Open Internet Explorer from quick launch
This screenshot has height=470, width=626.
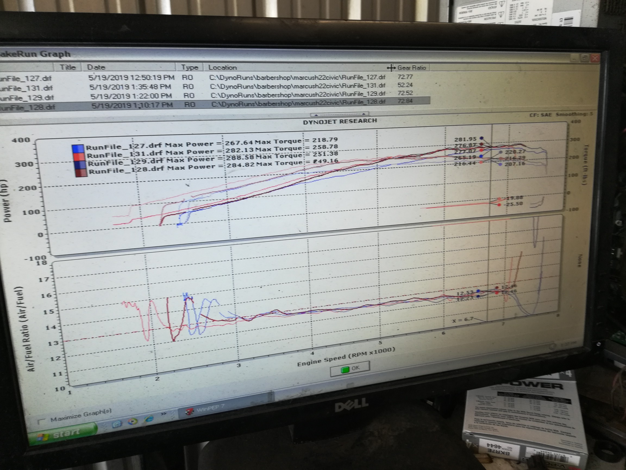[149, 419]
